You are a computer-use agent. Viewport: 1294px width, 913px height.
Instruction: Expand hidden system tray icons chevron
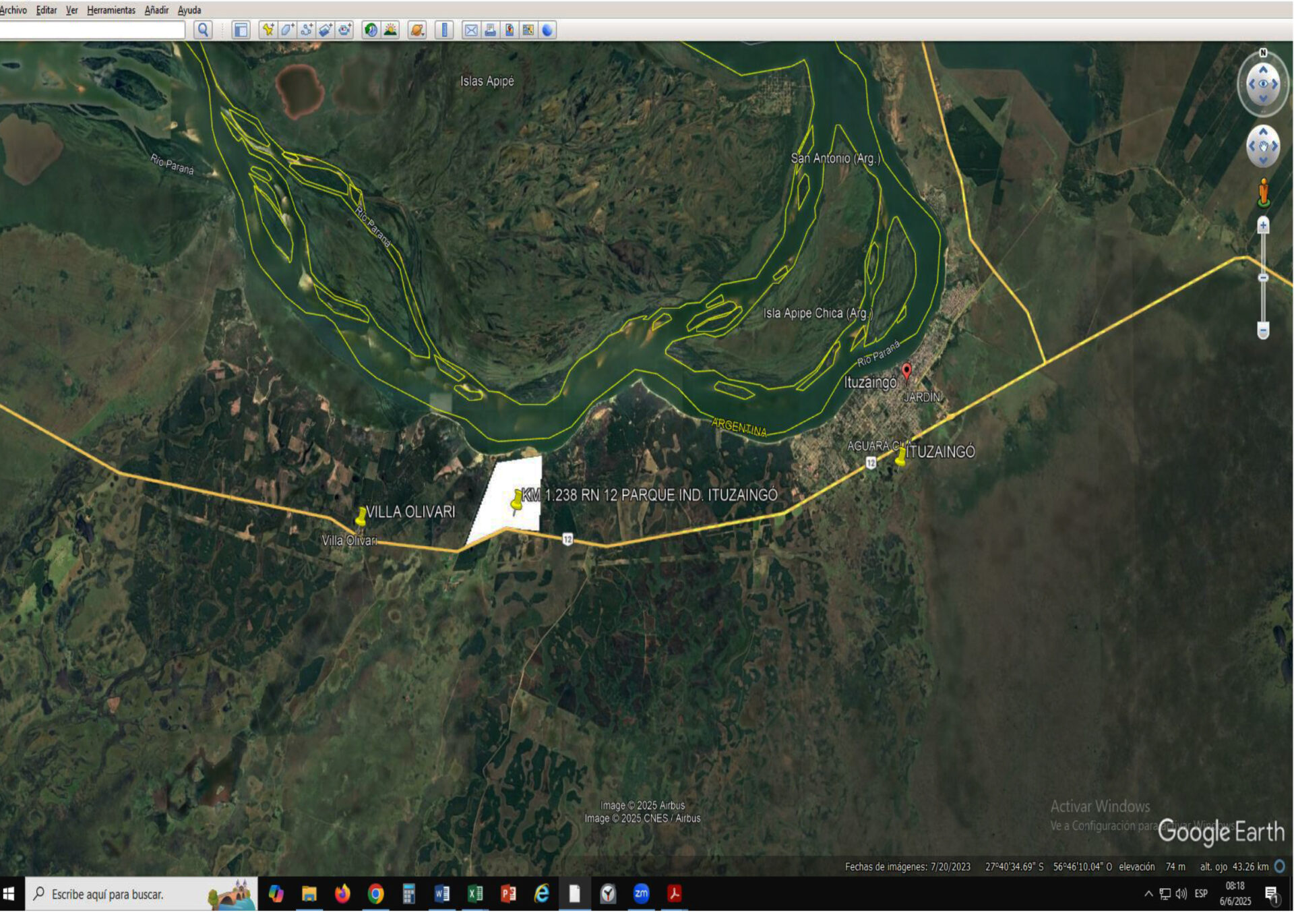point(1148,894)
